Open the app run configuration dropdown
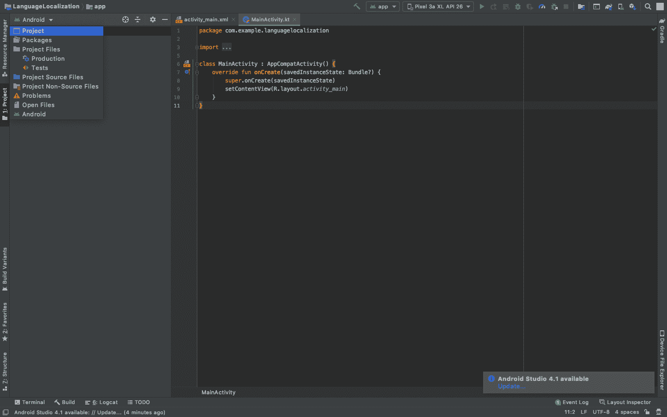Viewport: 667px width, 417px height. pos(383,6)
